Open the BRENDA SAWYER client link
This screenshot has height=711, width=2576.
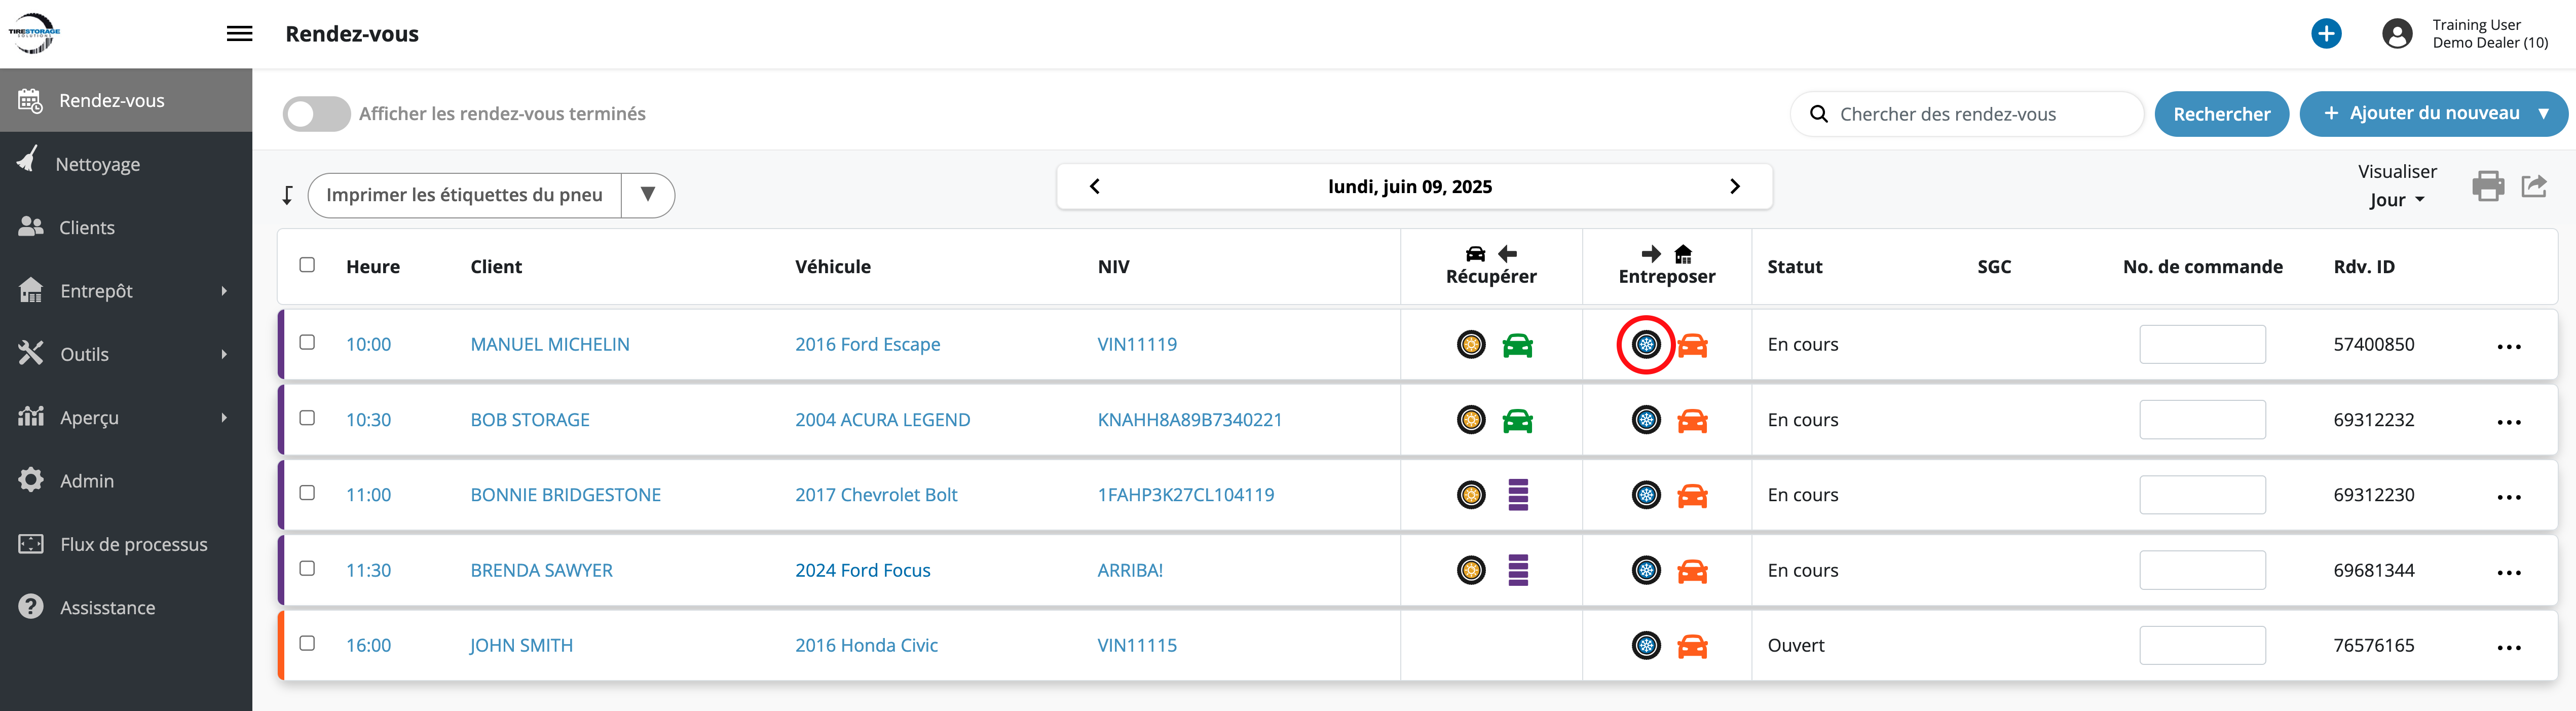point(541,570)
